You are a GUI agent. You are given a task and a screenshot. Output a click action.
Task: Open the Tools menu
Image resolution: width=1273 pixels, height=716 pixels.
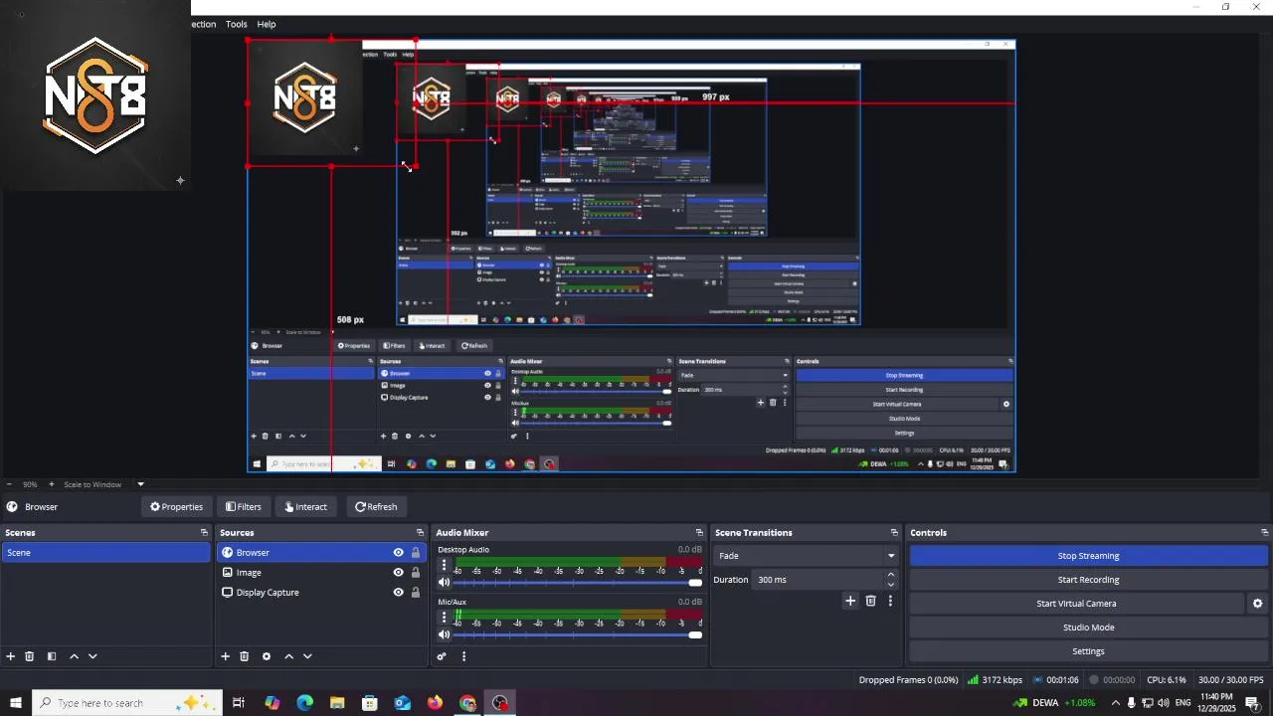(236, 24)
